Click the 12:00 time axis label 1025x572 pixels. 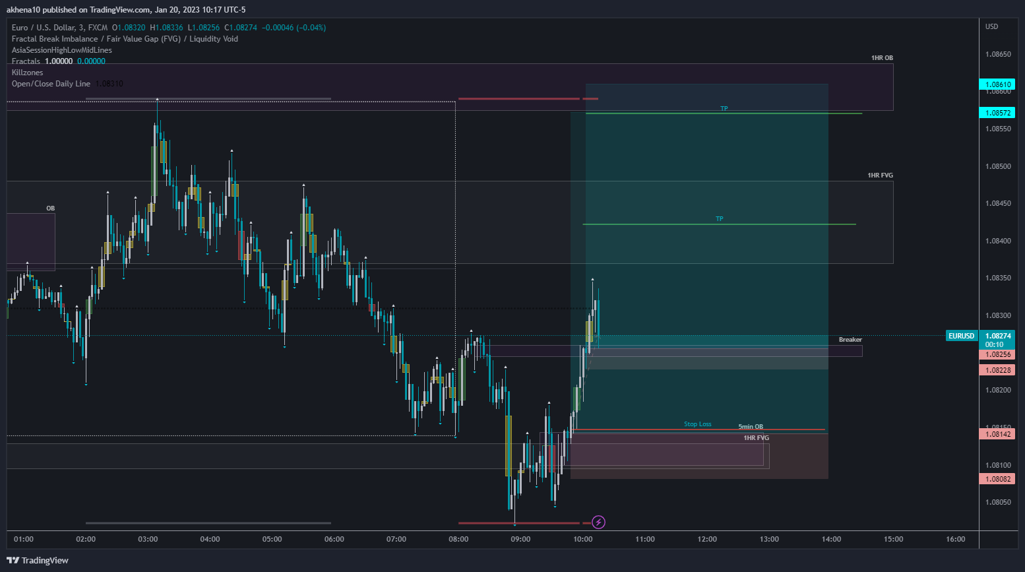707,539
